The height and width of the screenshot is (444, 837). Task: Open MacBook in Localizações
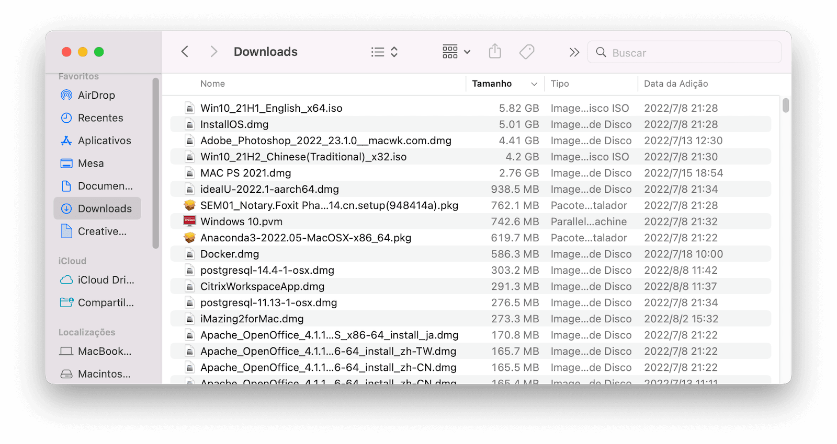[97, 352]
